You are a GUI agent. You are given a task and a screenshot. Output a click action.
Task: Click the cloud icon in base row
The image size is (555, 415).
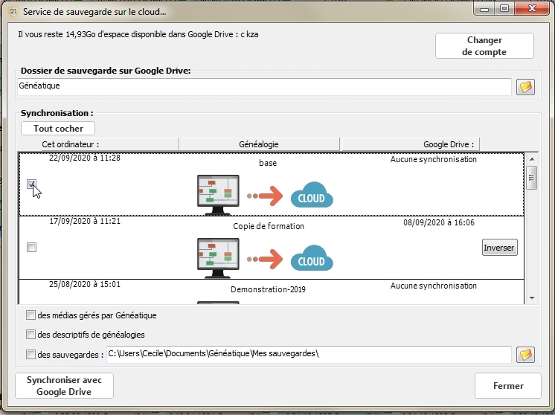(x=312, y=195)
